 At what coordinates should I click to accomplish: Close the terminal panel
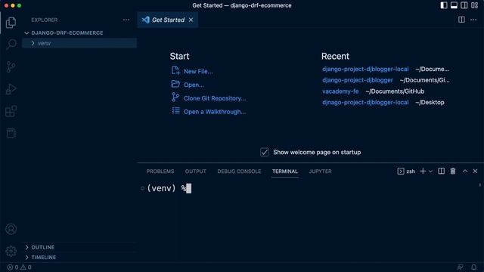pyautogui.click(x=476, y=172)
